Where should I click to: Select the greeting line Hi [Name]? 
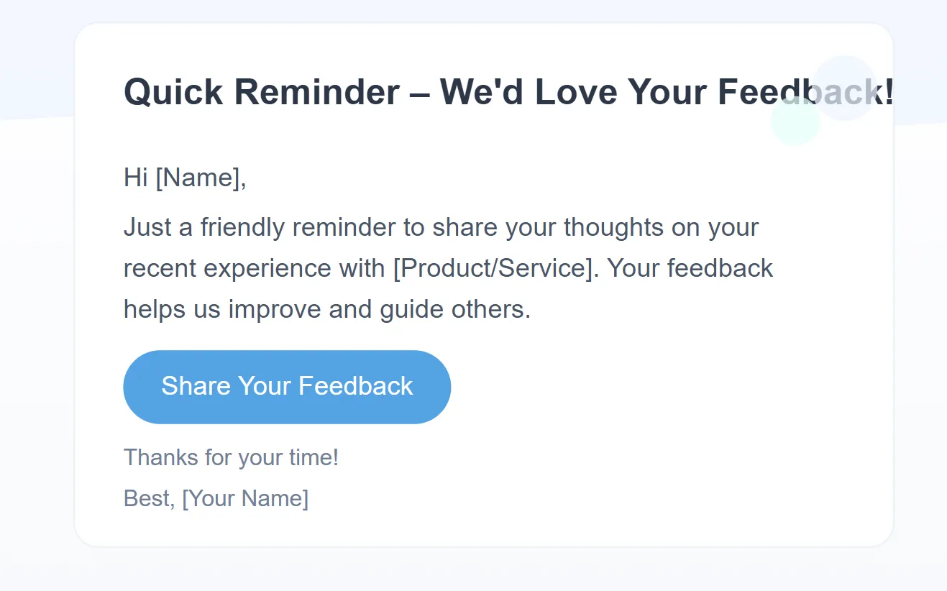pos(185,178)
